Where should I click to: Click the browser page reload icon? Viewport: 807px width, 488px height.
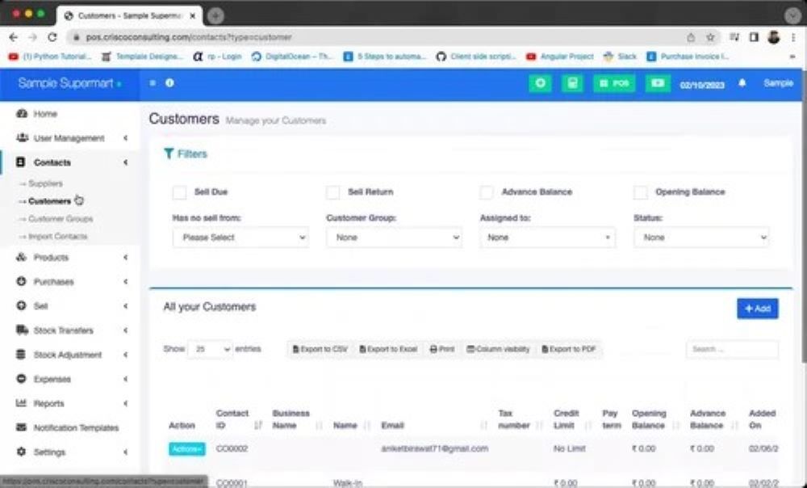point(52,37)
